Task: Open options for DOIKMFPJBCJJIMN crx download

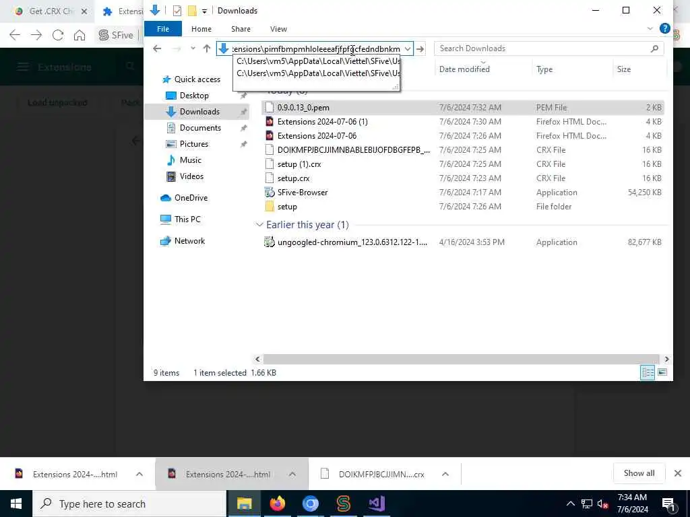Action: 445,474
